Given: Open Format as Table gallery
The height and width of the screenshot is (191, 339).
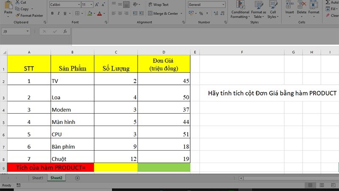Looking at the screenshot, I should click(x=258, y=9).
